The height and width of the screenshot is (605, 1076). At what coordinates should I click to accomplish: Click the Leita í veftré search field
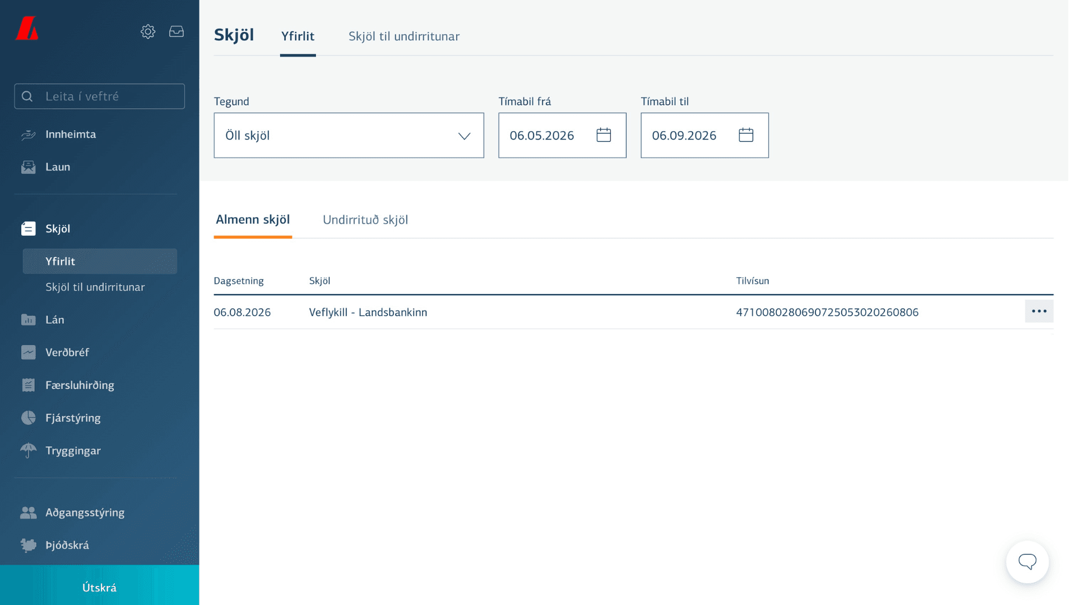click(99, 96)
